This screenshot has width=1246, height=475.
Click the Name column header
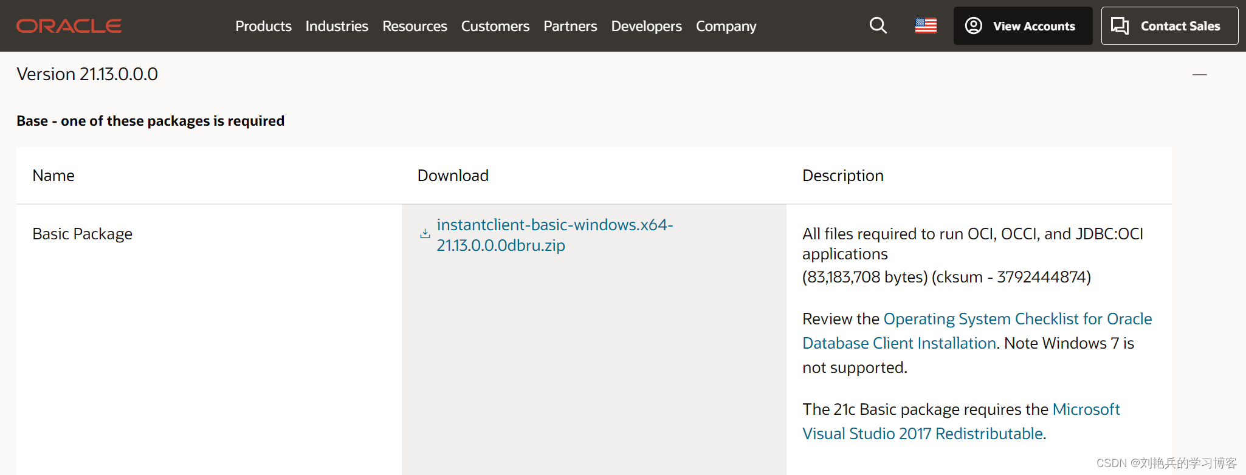[53, 176]
